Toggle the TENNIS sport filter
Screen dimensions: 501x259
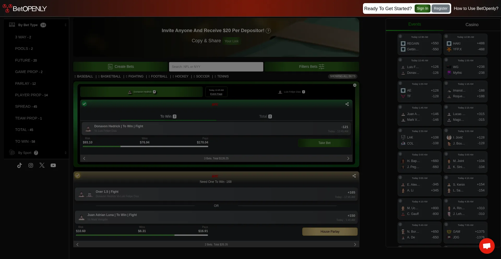tap(222, 76)
